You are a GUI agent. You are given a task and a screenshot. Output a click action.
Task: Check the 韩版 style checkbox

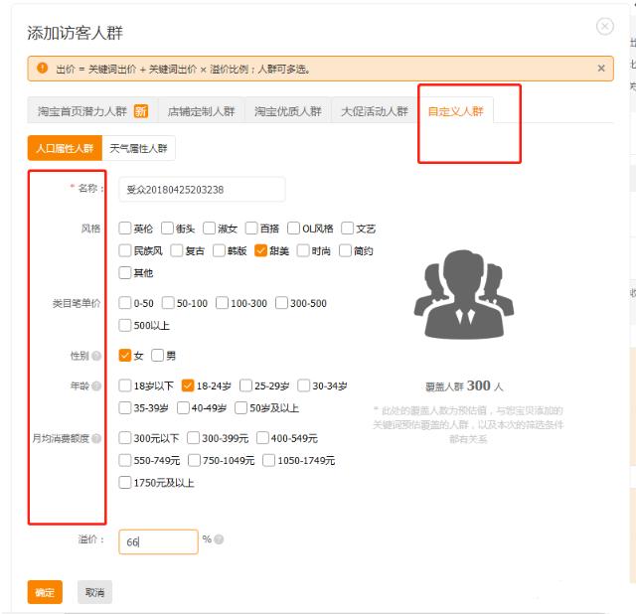219,250
